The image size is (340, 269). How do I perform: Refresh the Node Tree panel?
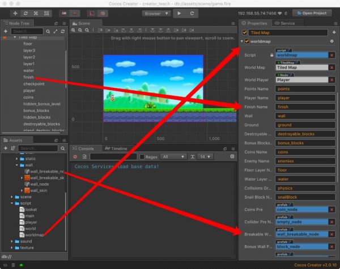click(63, 31)
